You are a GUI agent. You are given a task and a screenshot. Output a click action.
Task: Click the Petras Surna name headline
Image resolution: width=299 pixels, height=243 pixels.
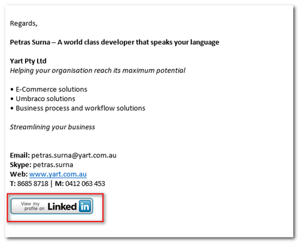115,42
